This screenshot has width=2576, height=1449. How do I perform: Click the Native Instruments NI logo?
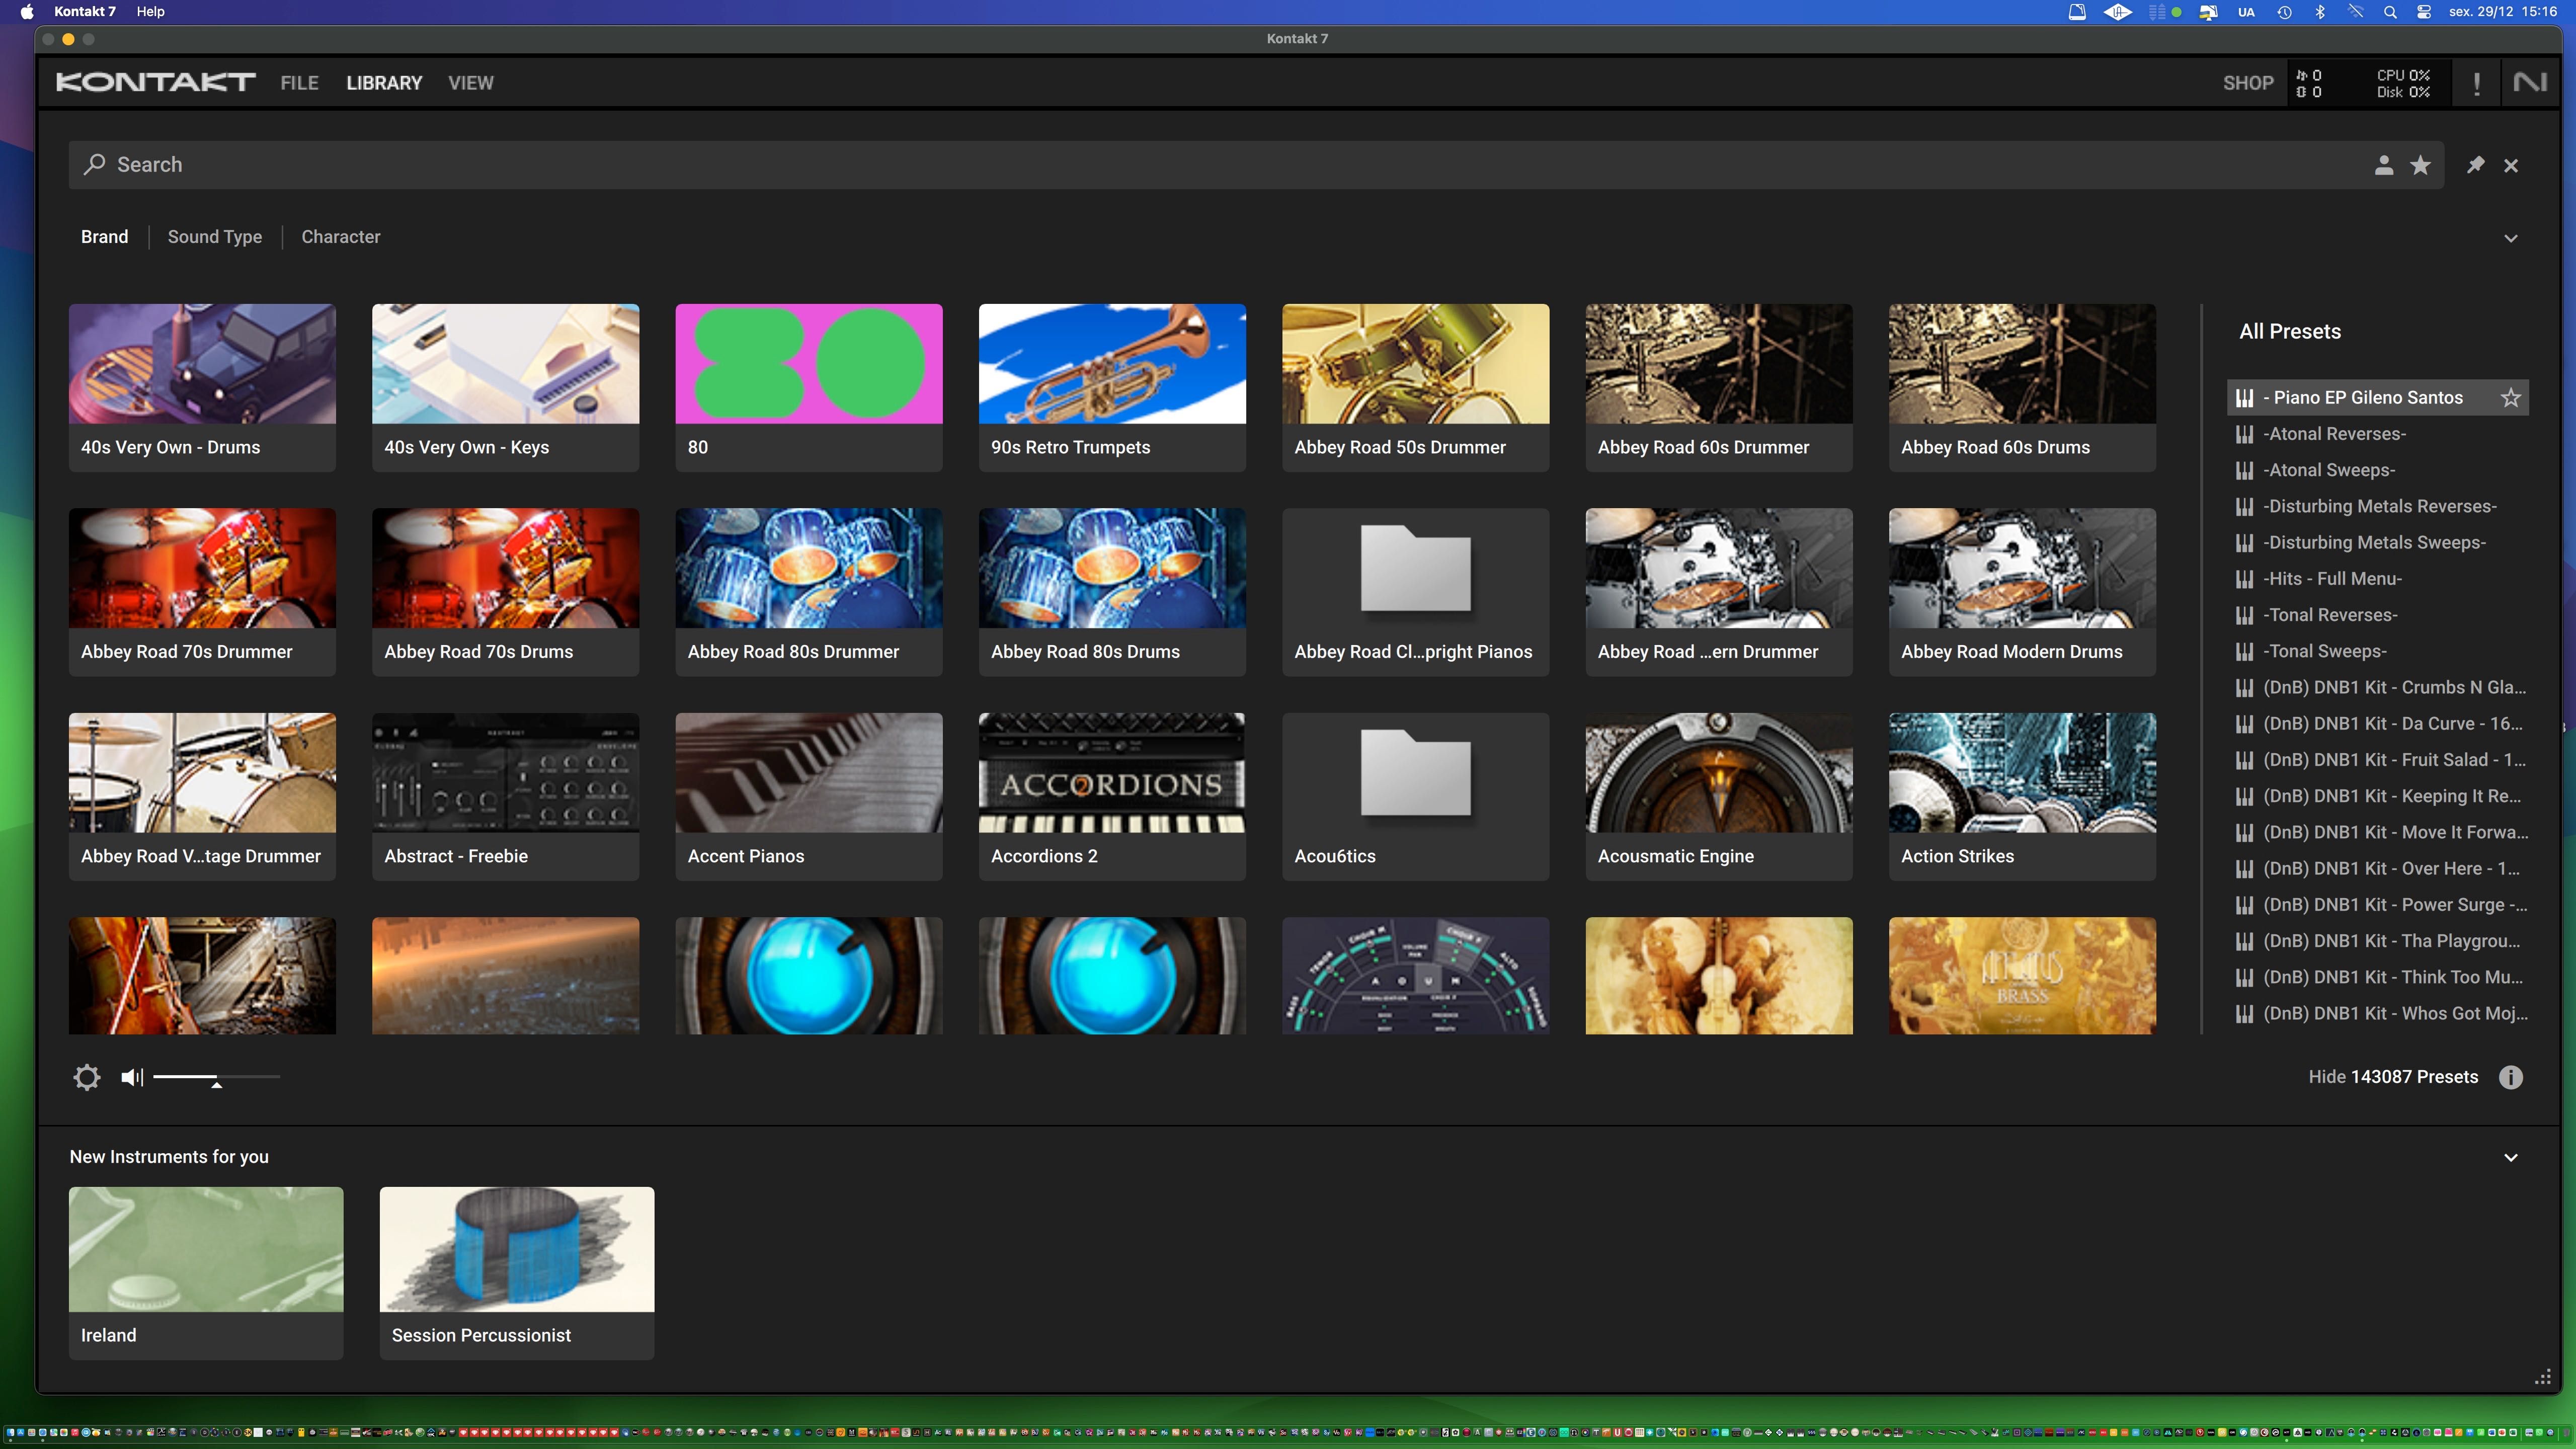tap(2530, 83)
